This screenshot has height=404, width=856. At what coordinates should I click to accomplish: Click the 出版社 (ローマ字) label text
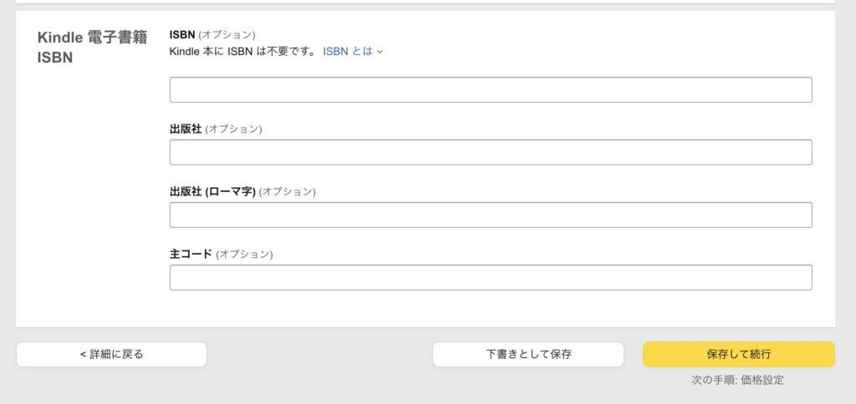(213, 192)
